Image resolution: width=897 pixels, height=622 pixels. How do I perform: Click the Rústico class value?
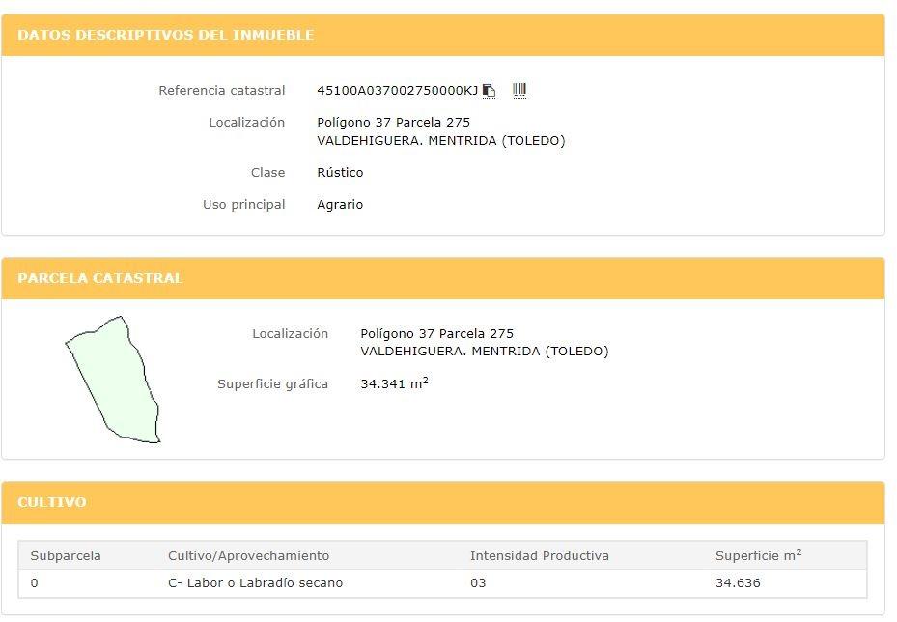point(340,173)
